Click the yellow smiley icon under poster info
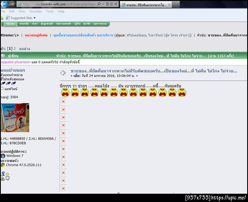 (7, 174)
